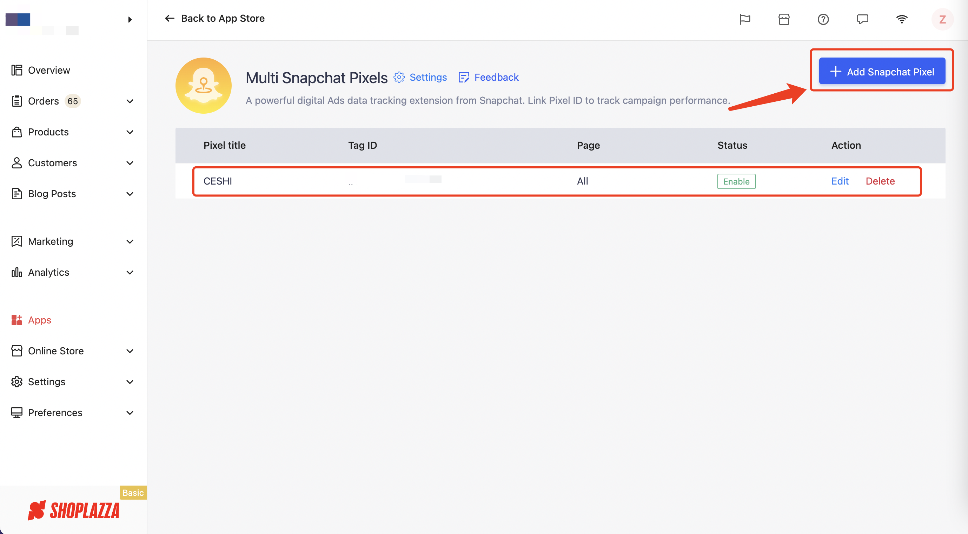Click the Orders clipboard icon
968x534 pixels.
(x=16, y=101)
